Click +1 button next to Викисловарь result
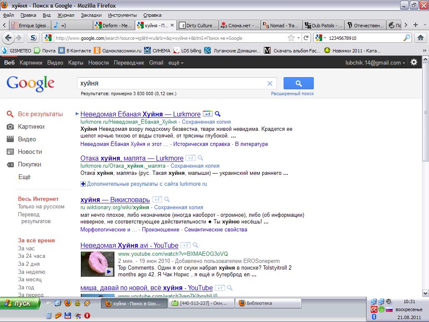The image size is (429, 322). pos(157,200)
